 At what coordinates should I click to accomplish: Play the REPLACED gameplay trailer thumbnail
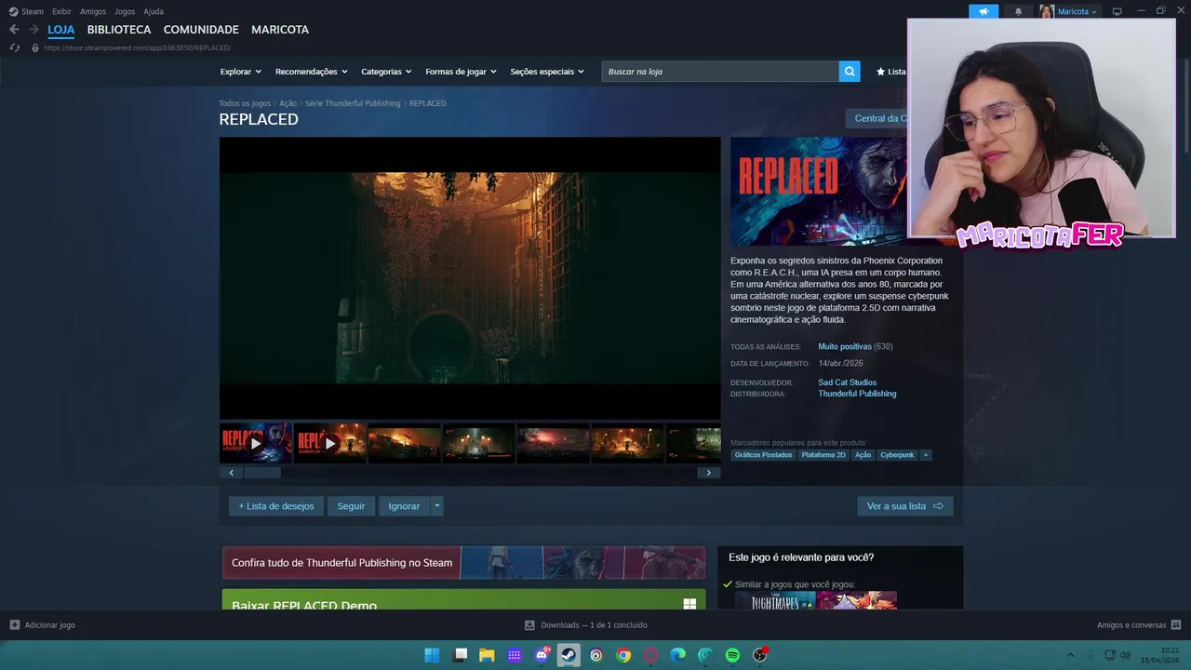(x=330, y=443)
